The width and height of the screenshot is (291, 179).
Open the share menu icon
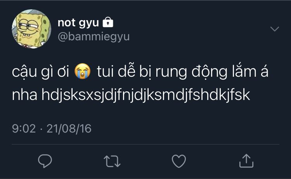[246, 160]
